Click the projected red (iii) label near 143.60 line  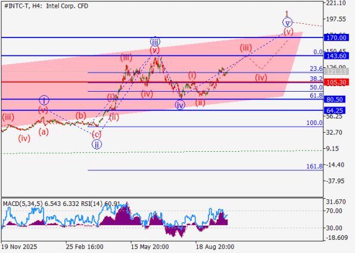pyautogui.click(x=246, y=48)
